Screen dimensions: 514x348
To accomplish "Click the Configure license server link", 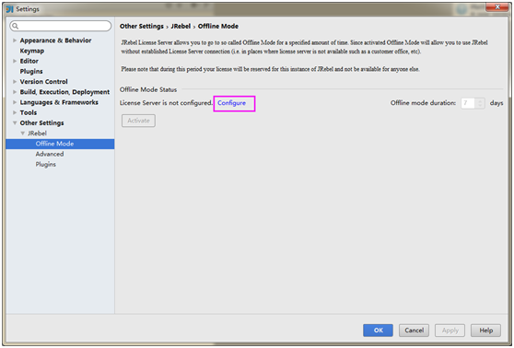I will point(231,103).
